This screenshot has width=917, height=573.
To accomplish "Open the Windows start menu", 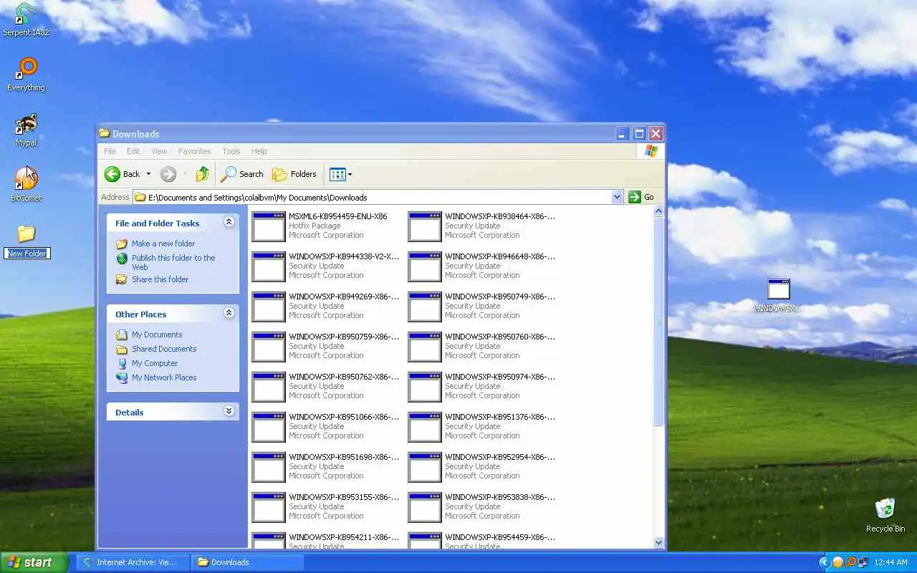I will 34,562.
